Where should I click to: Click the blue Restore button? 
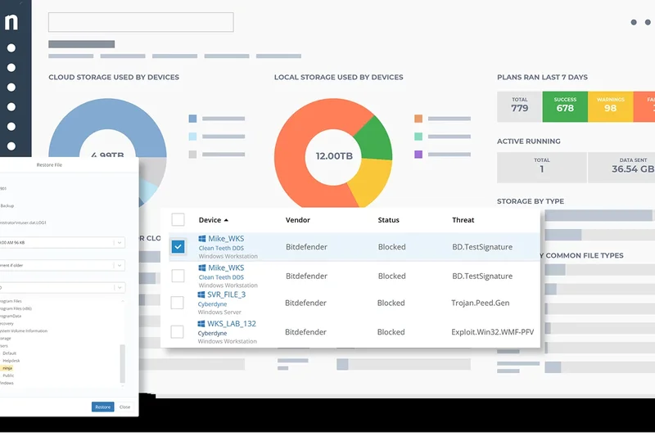click(x=102, y=407)
